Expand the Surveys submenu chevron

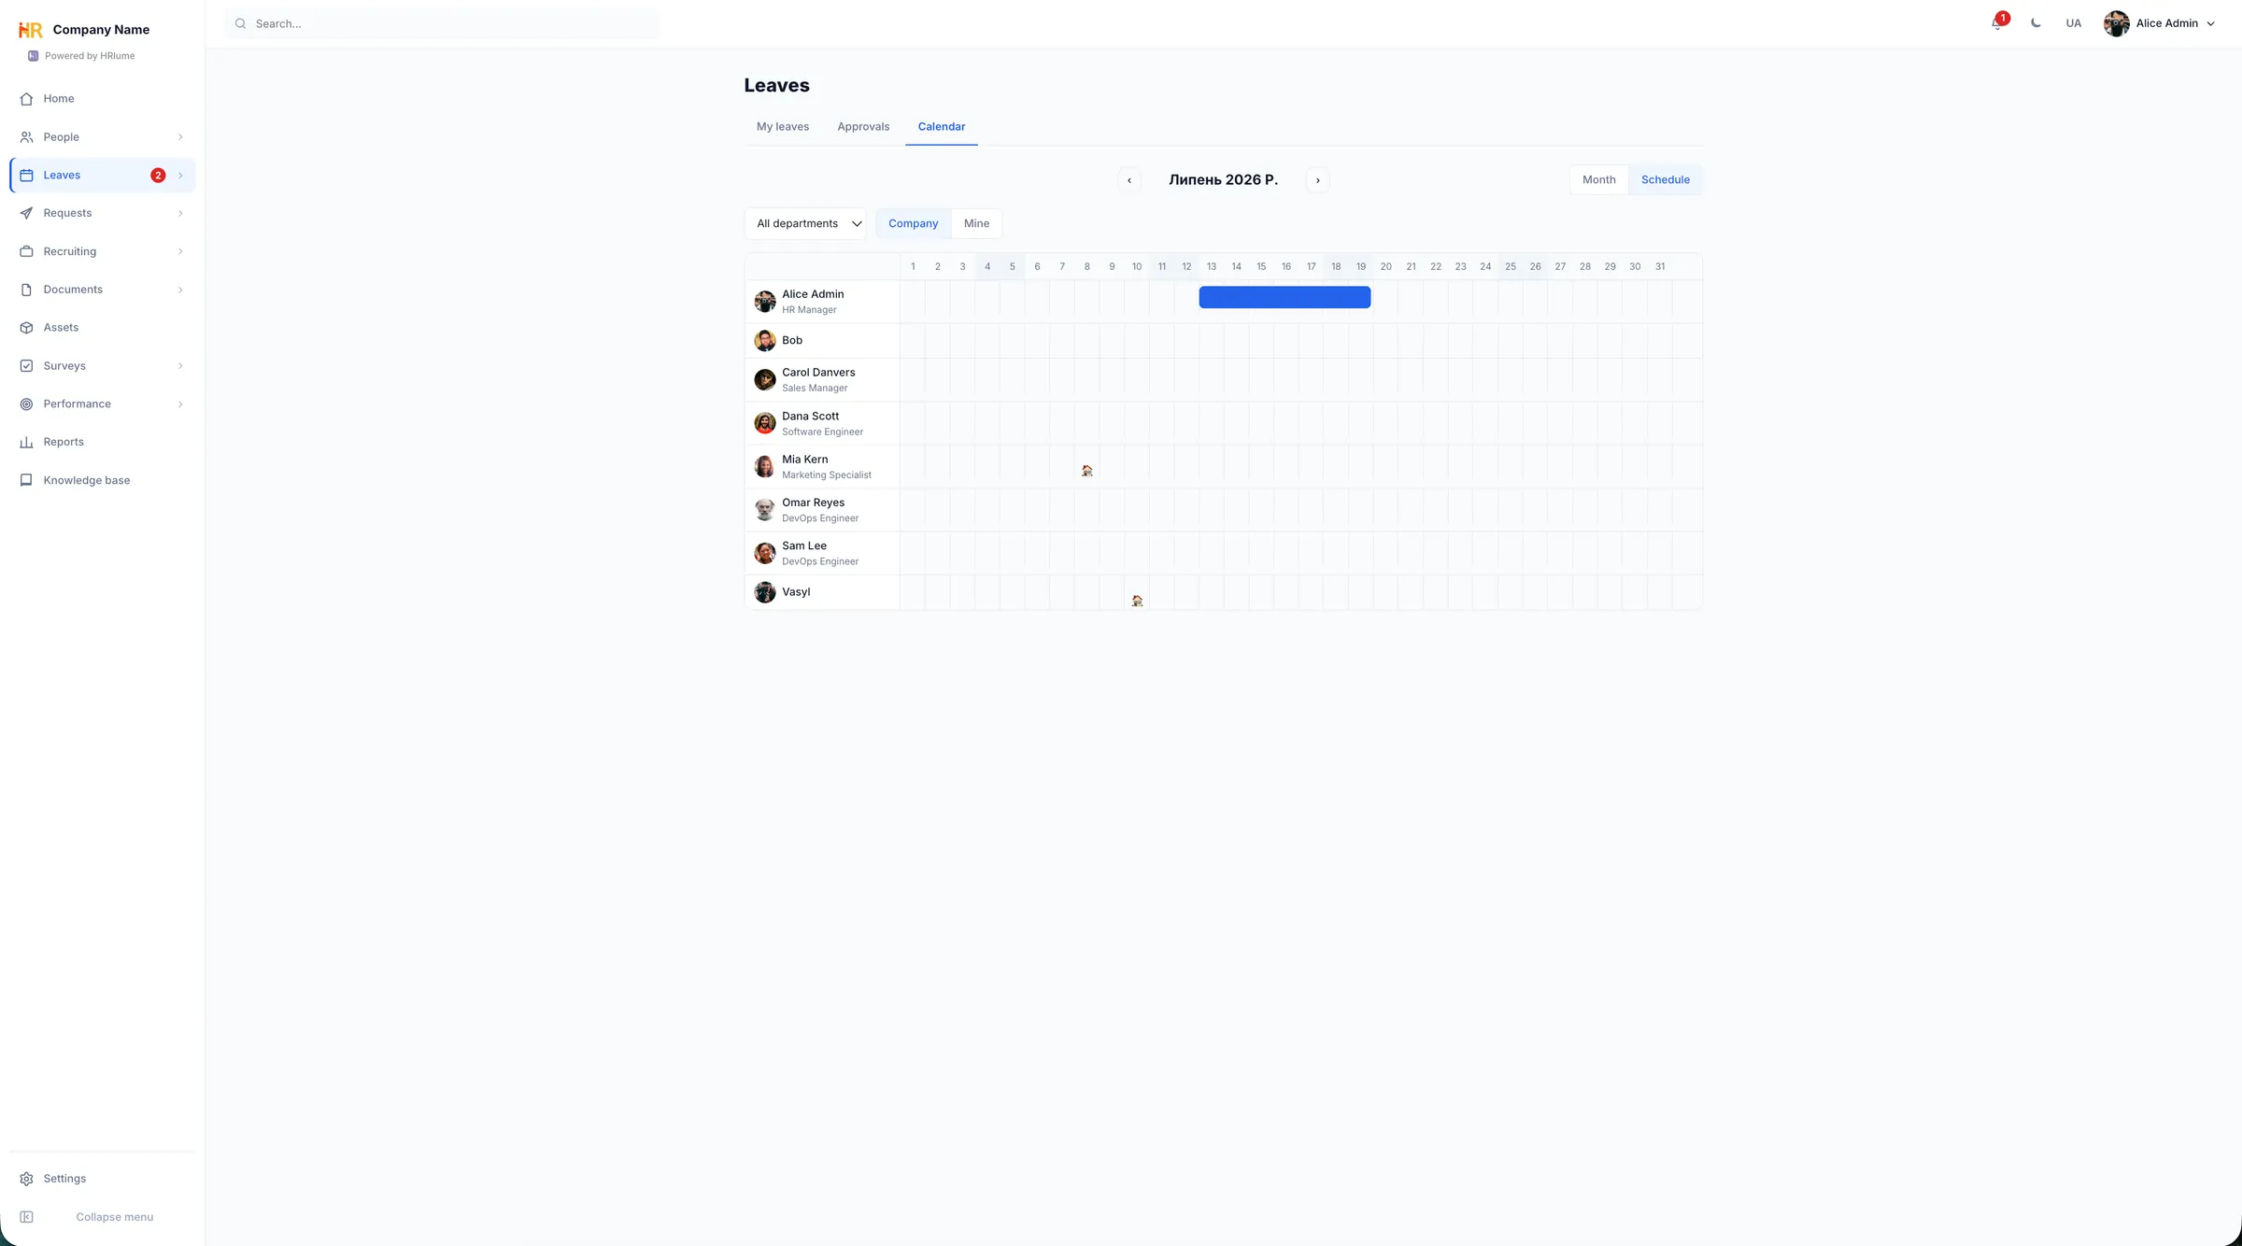click(180, 366)
